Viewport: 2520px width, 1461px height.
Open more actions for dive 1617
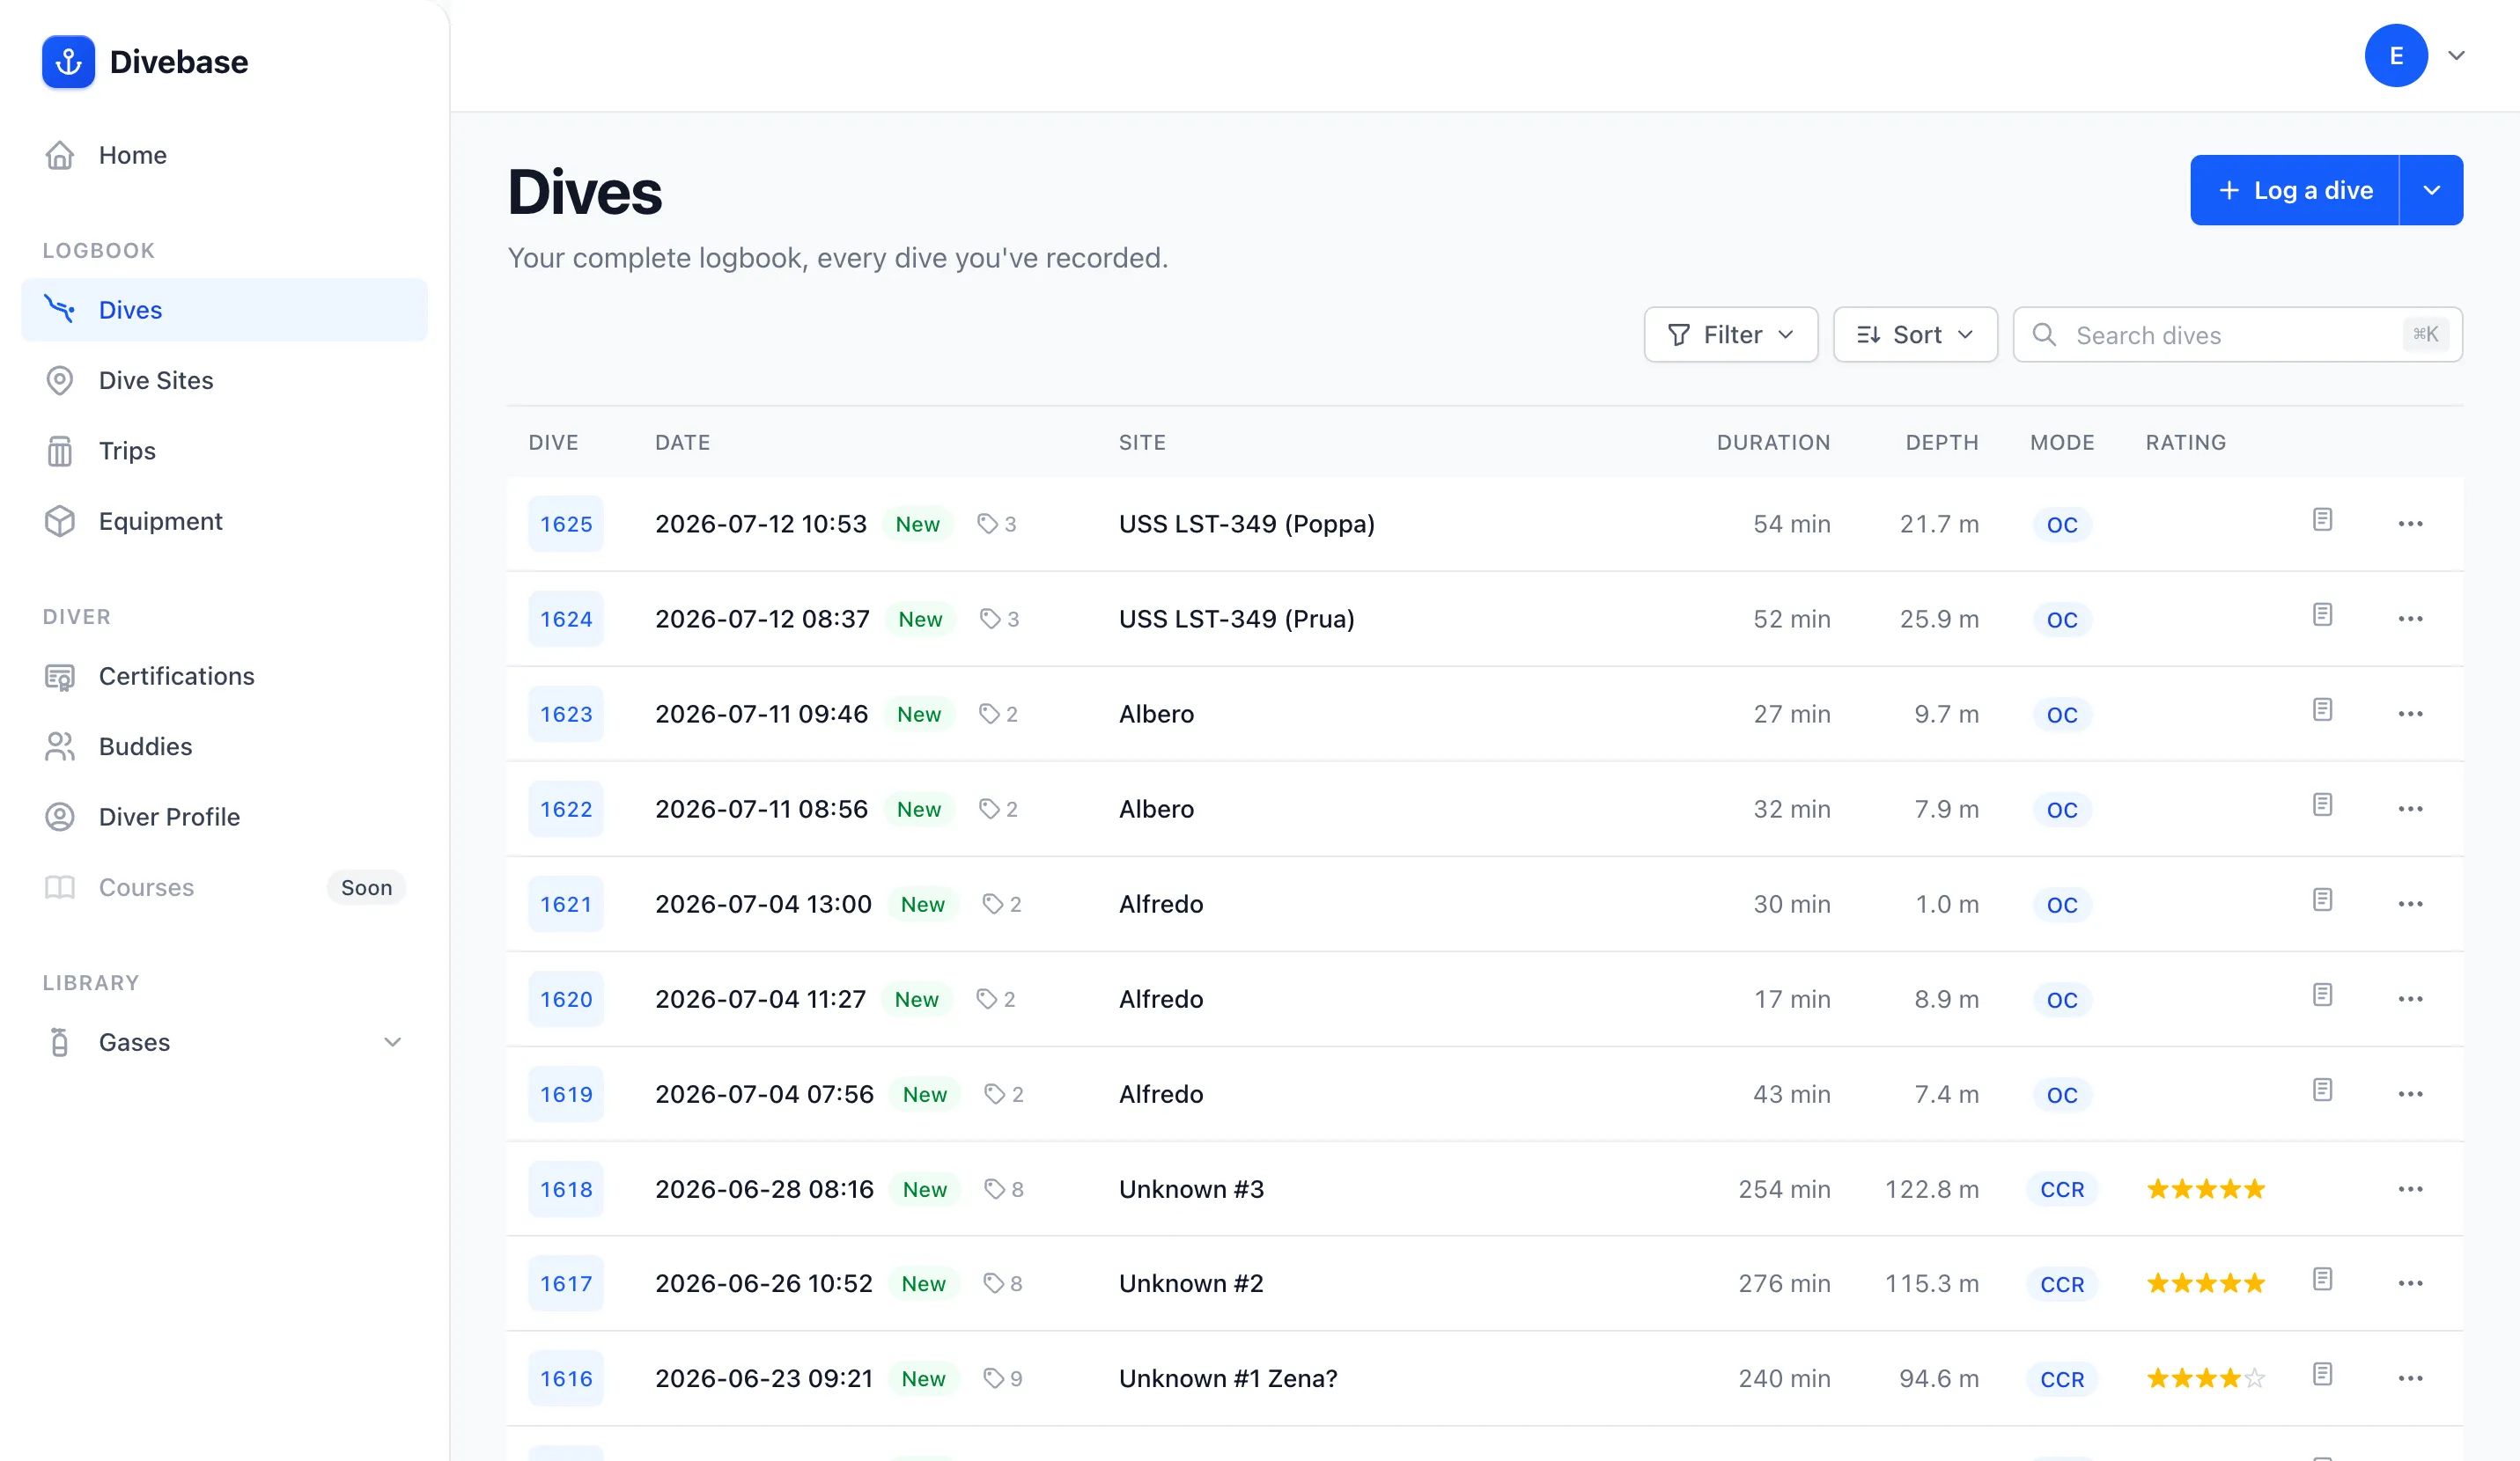click(x=2410, y=1283)
